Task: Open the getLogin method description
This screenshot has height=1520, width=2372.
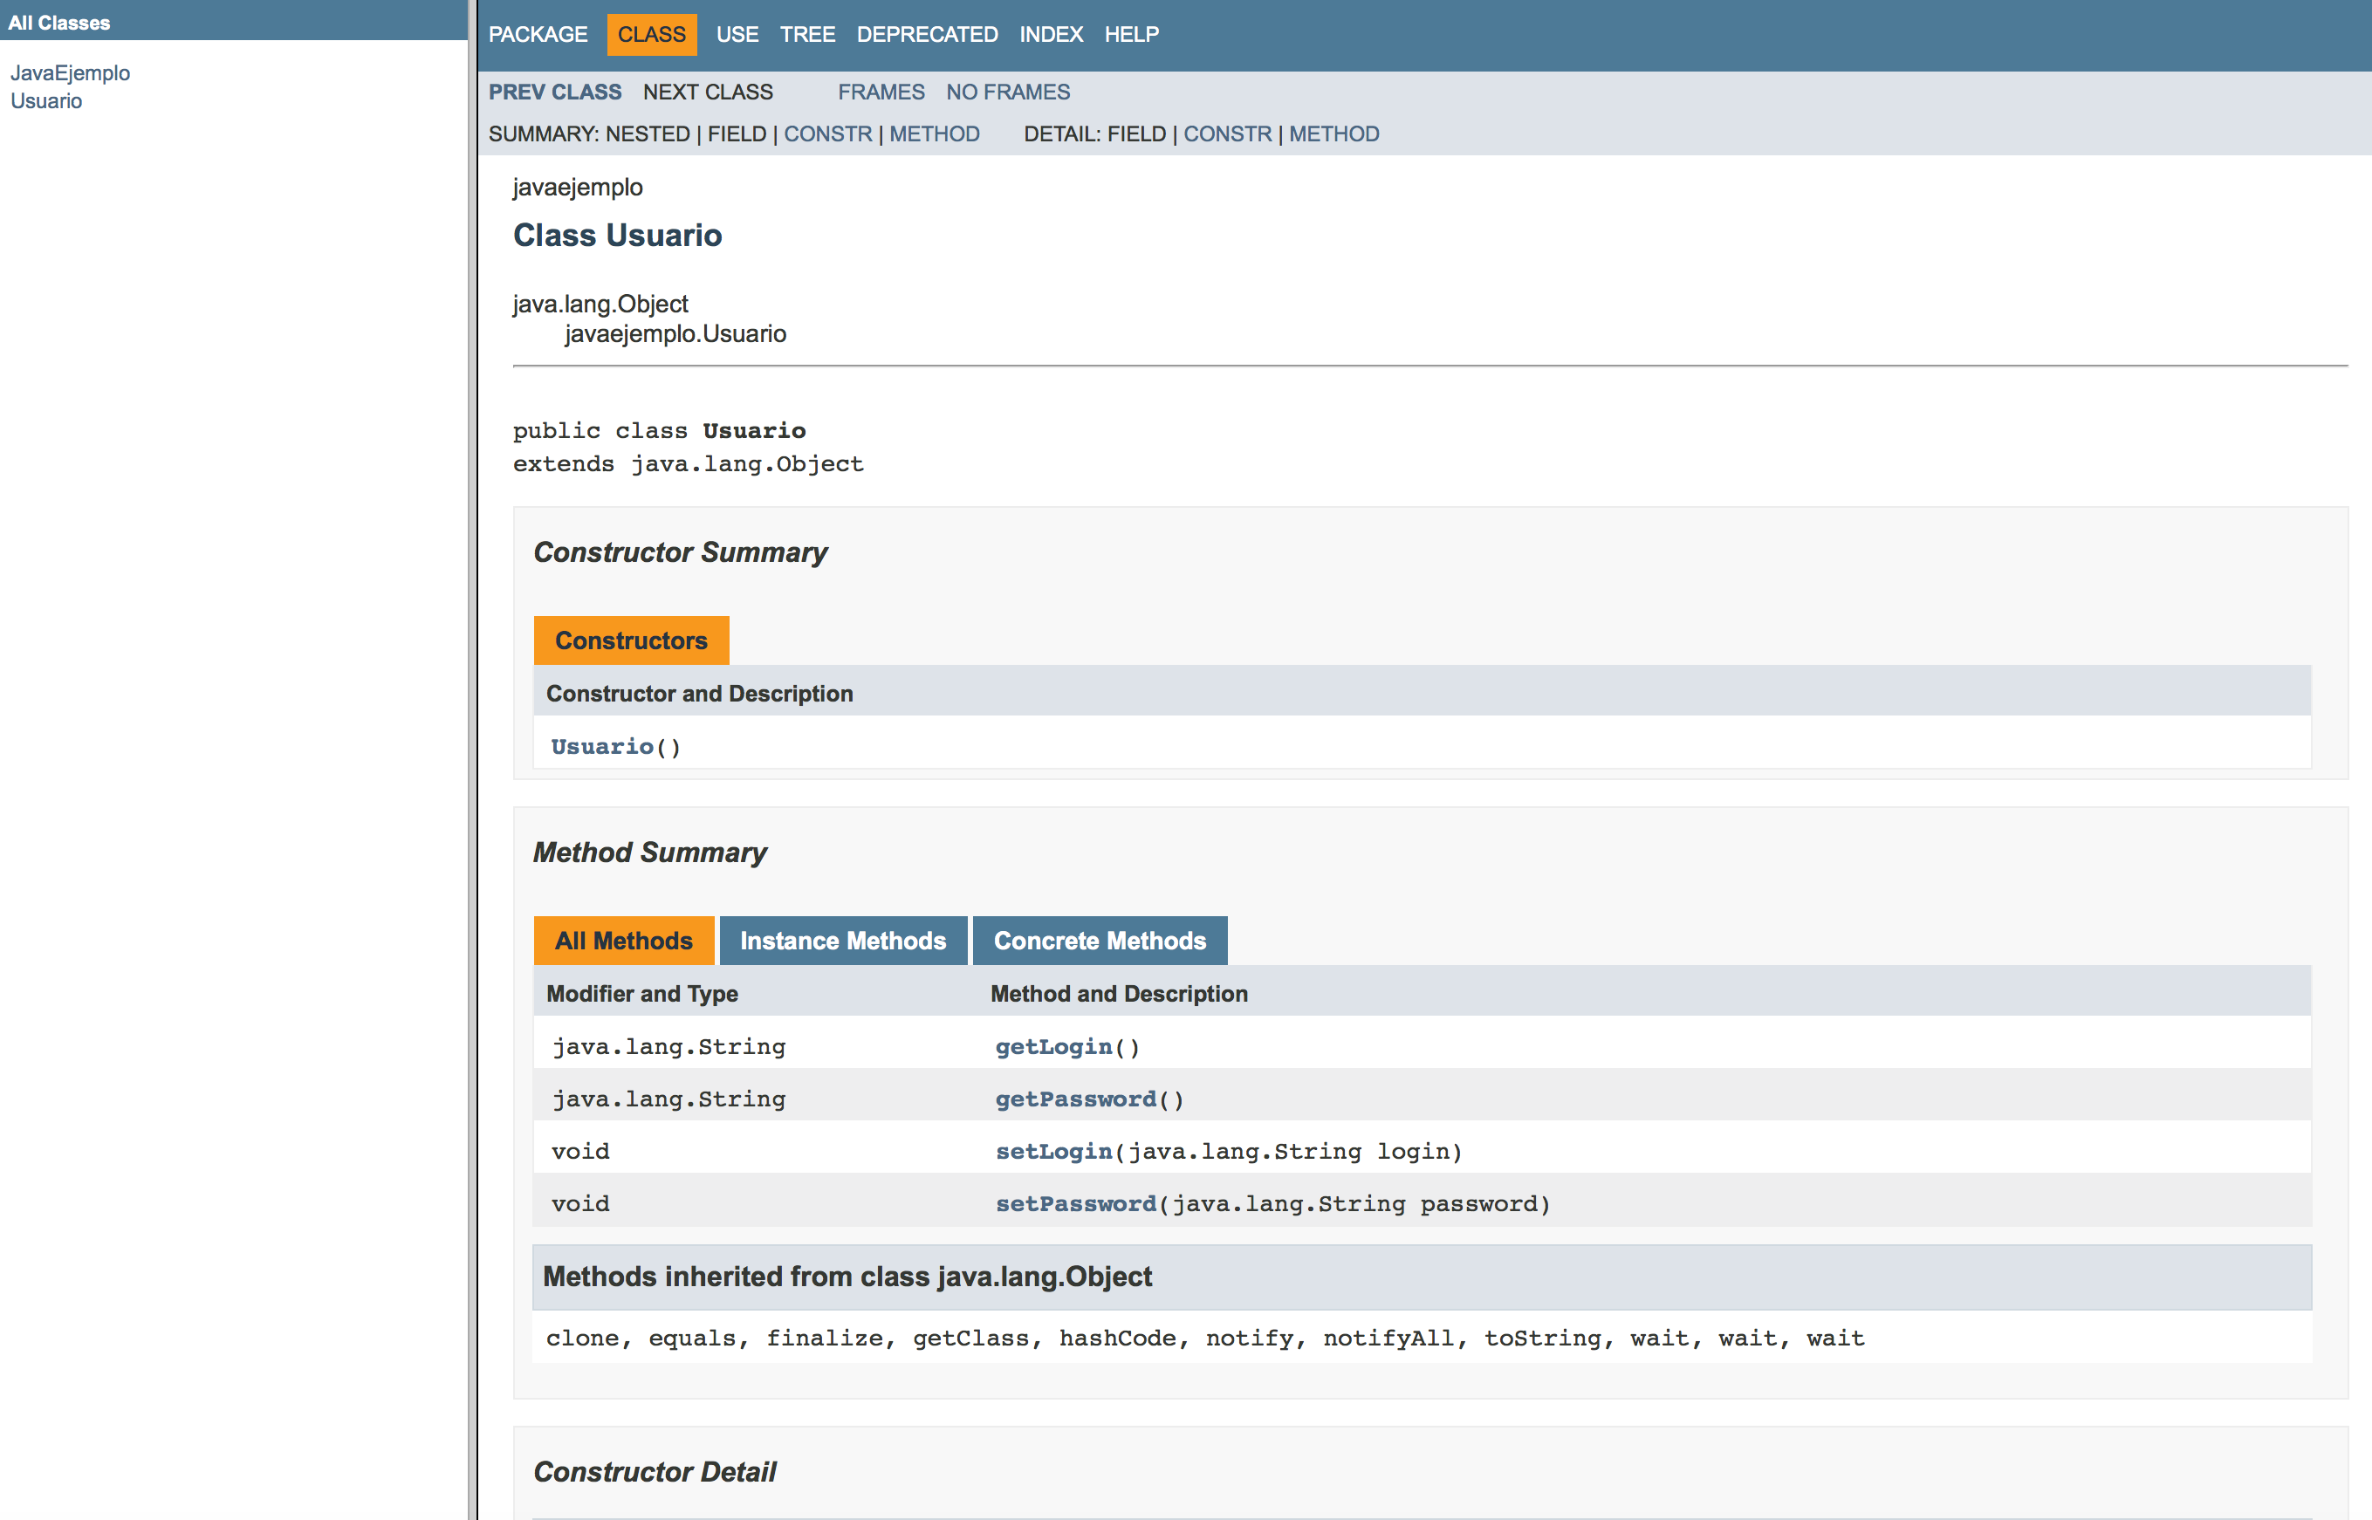Action: tap(1052, 1046)
